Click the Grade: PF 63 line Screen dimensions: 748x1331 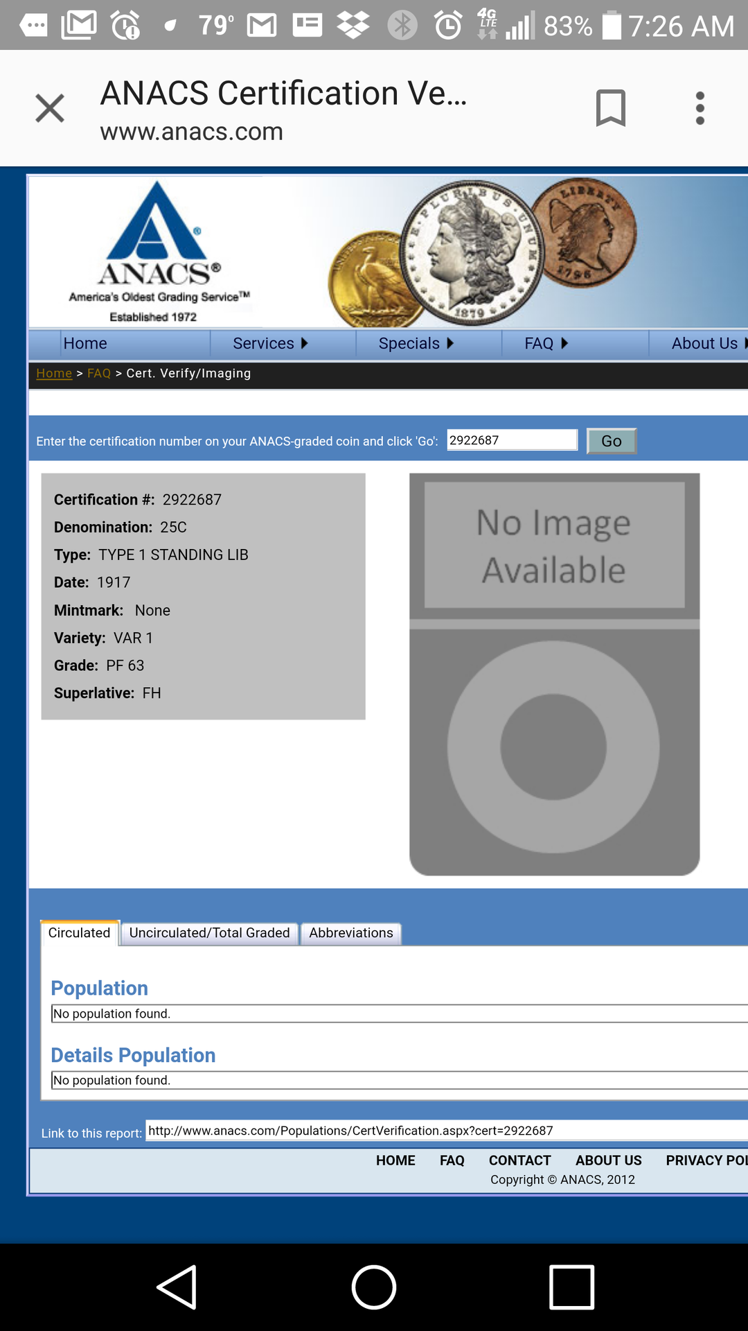click(x=99, y=665)
